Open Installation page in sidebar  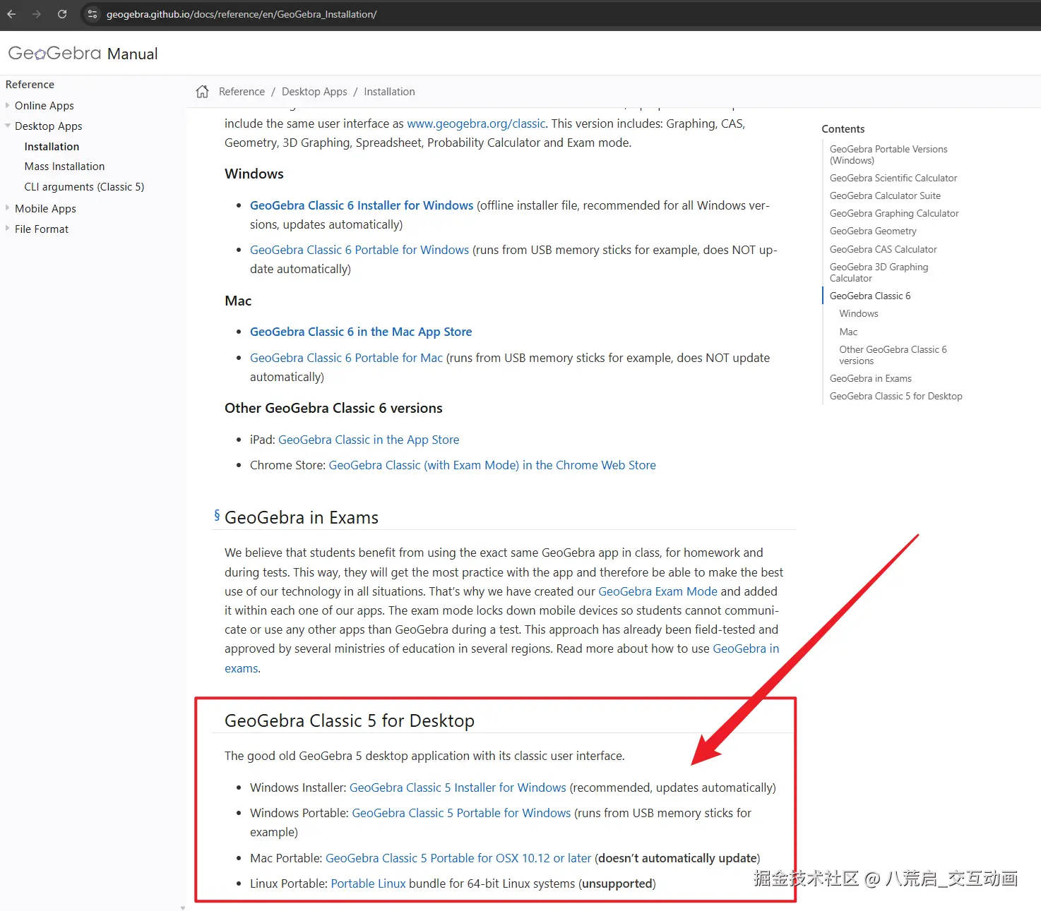point(52,147)
